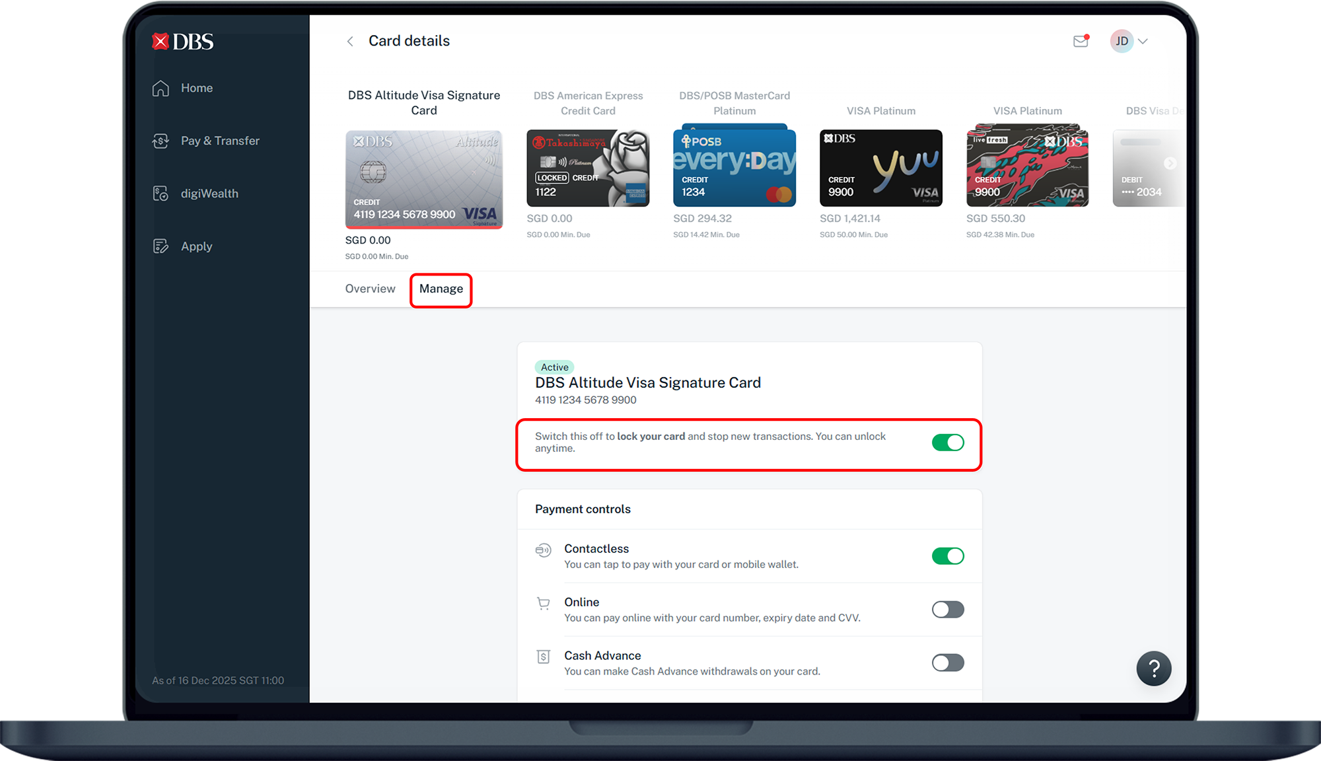Select the Pay & Transfer icon
The image size is (1321, 761).
coord(161,141)
